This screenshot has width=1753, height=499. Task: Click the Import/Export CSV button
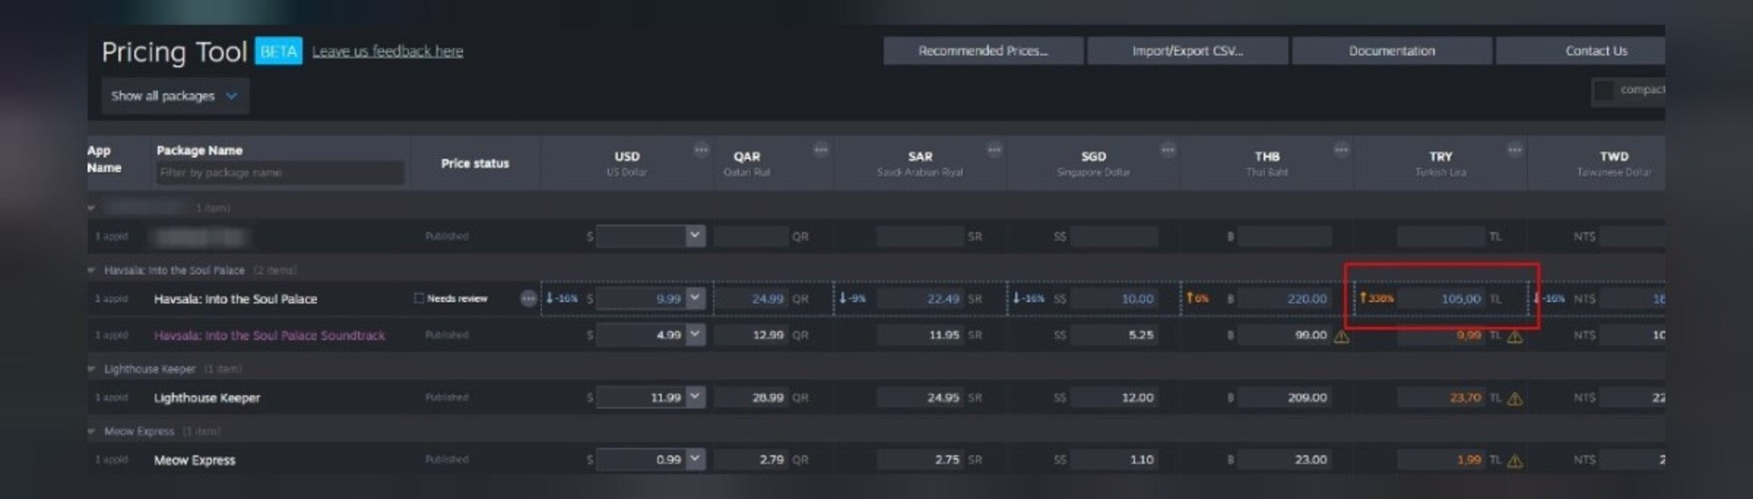(x=1187, y=51)
